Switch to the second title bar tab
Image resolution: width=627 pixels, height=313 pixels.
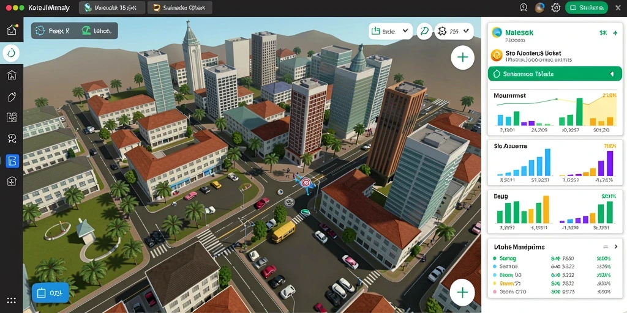point(179,7)
